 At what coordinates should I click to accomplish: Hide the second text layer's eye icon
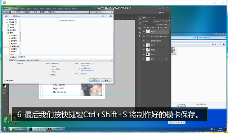point(144,41)
